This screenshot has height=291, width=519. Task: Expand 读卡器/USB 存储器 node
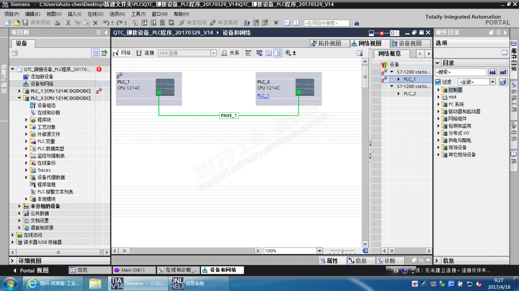pyautogui.click(x=12, y=242)
